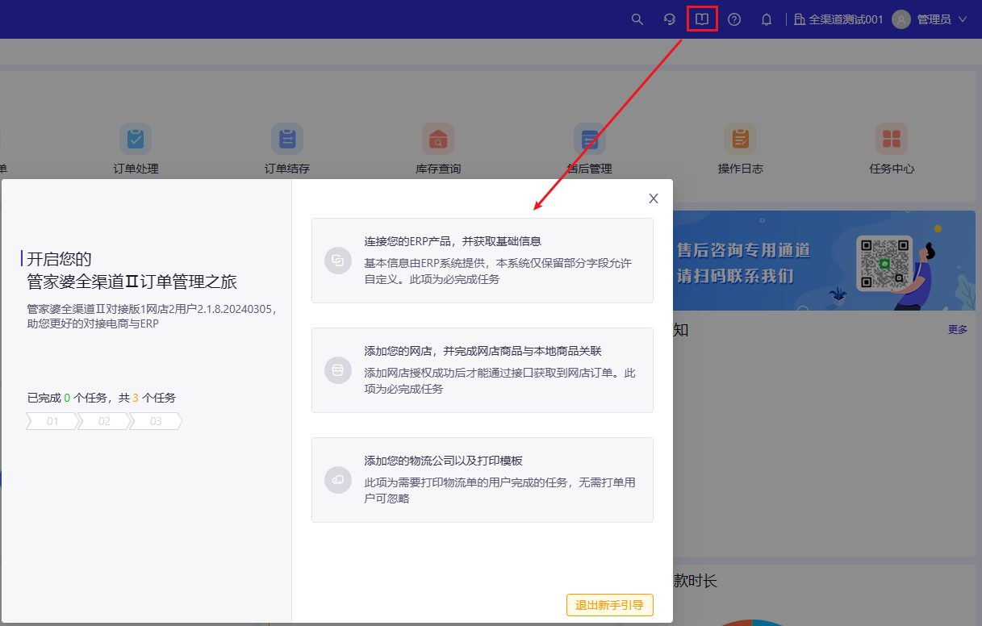The width and height of the screenshot is (982, 626).
Task: Click the 更多 link in notice panel
Action: coord(958,330)
